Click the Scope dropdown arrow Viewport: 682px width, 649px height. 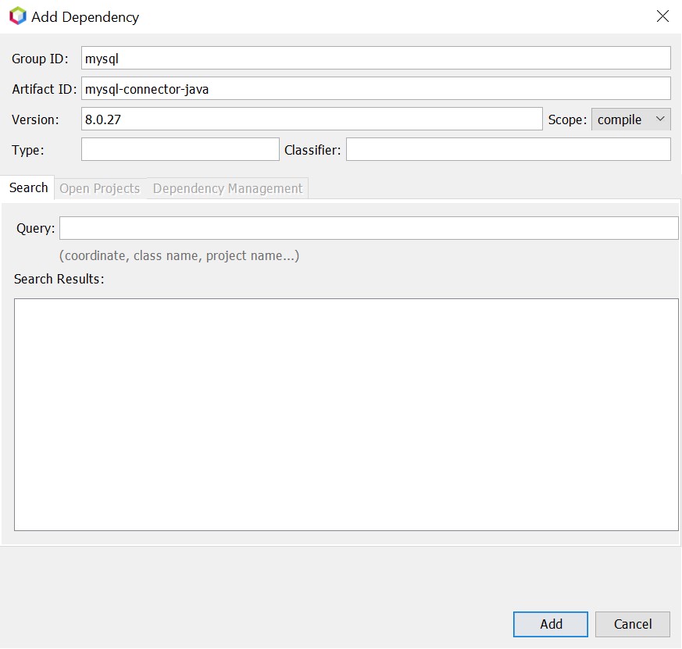click(x=659, y=119)
